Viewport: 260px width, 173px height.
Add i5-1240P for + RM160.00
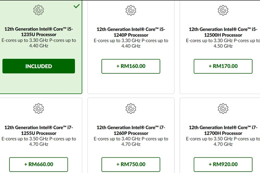(x=131, y=66)
